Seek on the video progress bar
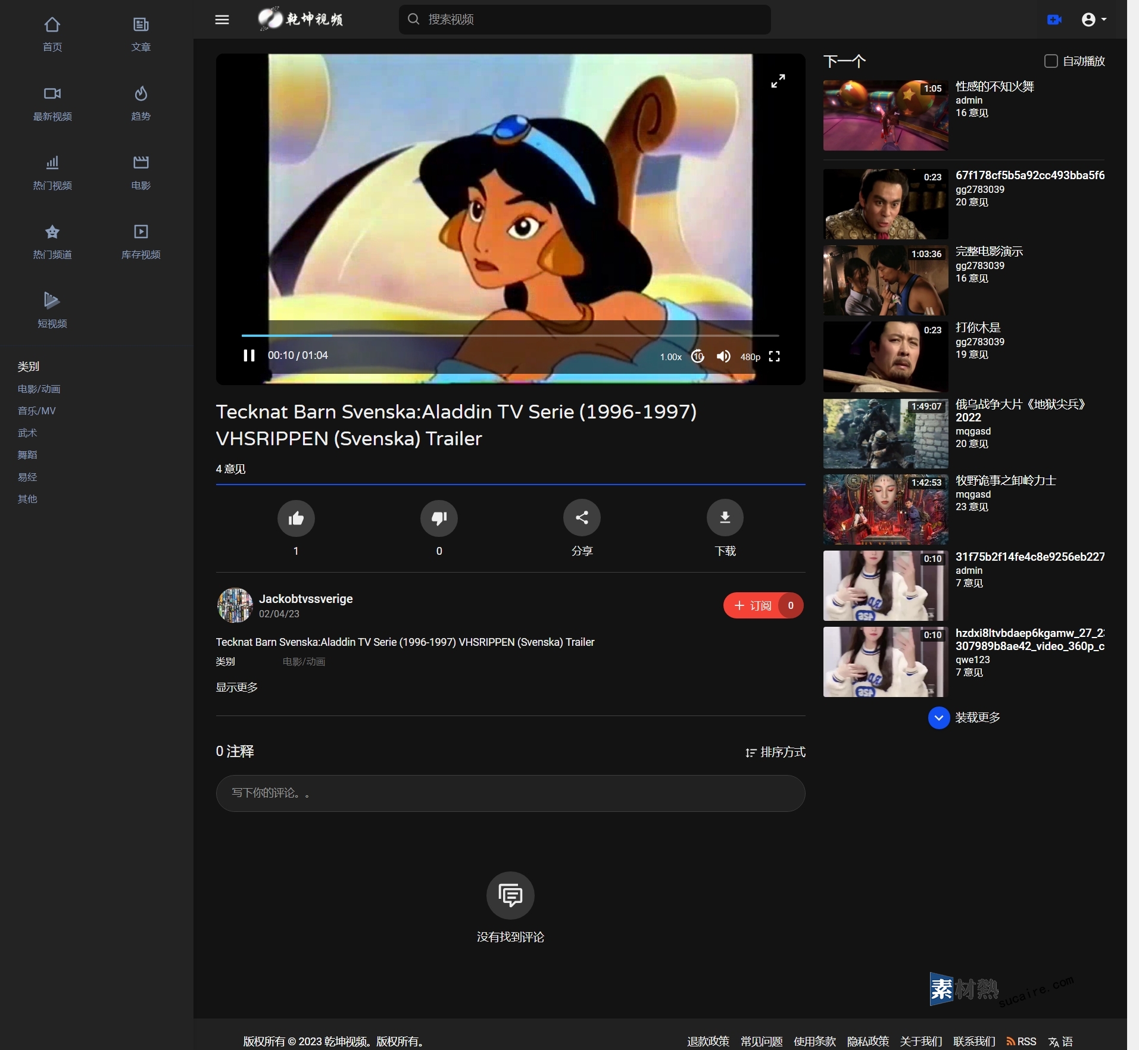This screenshot has width=1139, height=1050. tap(510, 336)
